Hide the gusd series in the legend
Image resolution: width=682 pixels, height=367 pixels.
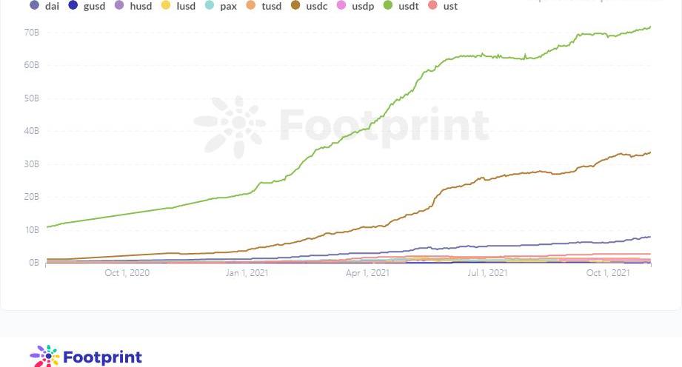73,6
